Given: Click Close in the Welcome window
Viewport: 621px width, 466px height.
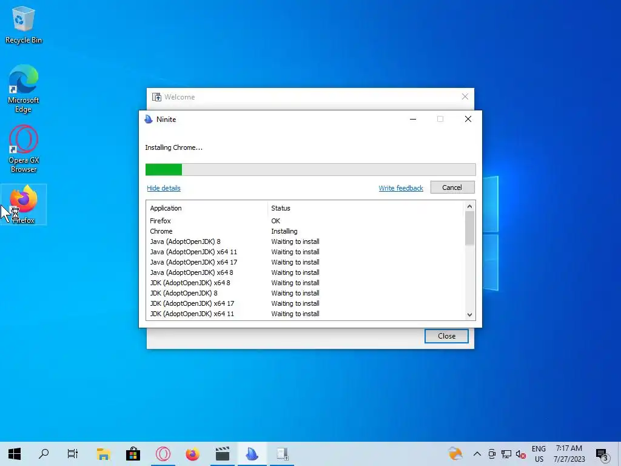Looking at the screenshot, I should pyautogui.click(x=446, y=336).
